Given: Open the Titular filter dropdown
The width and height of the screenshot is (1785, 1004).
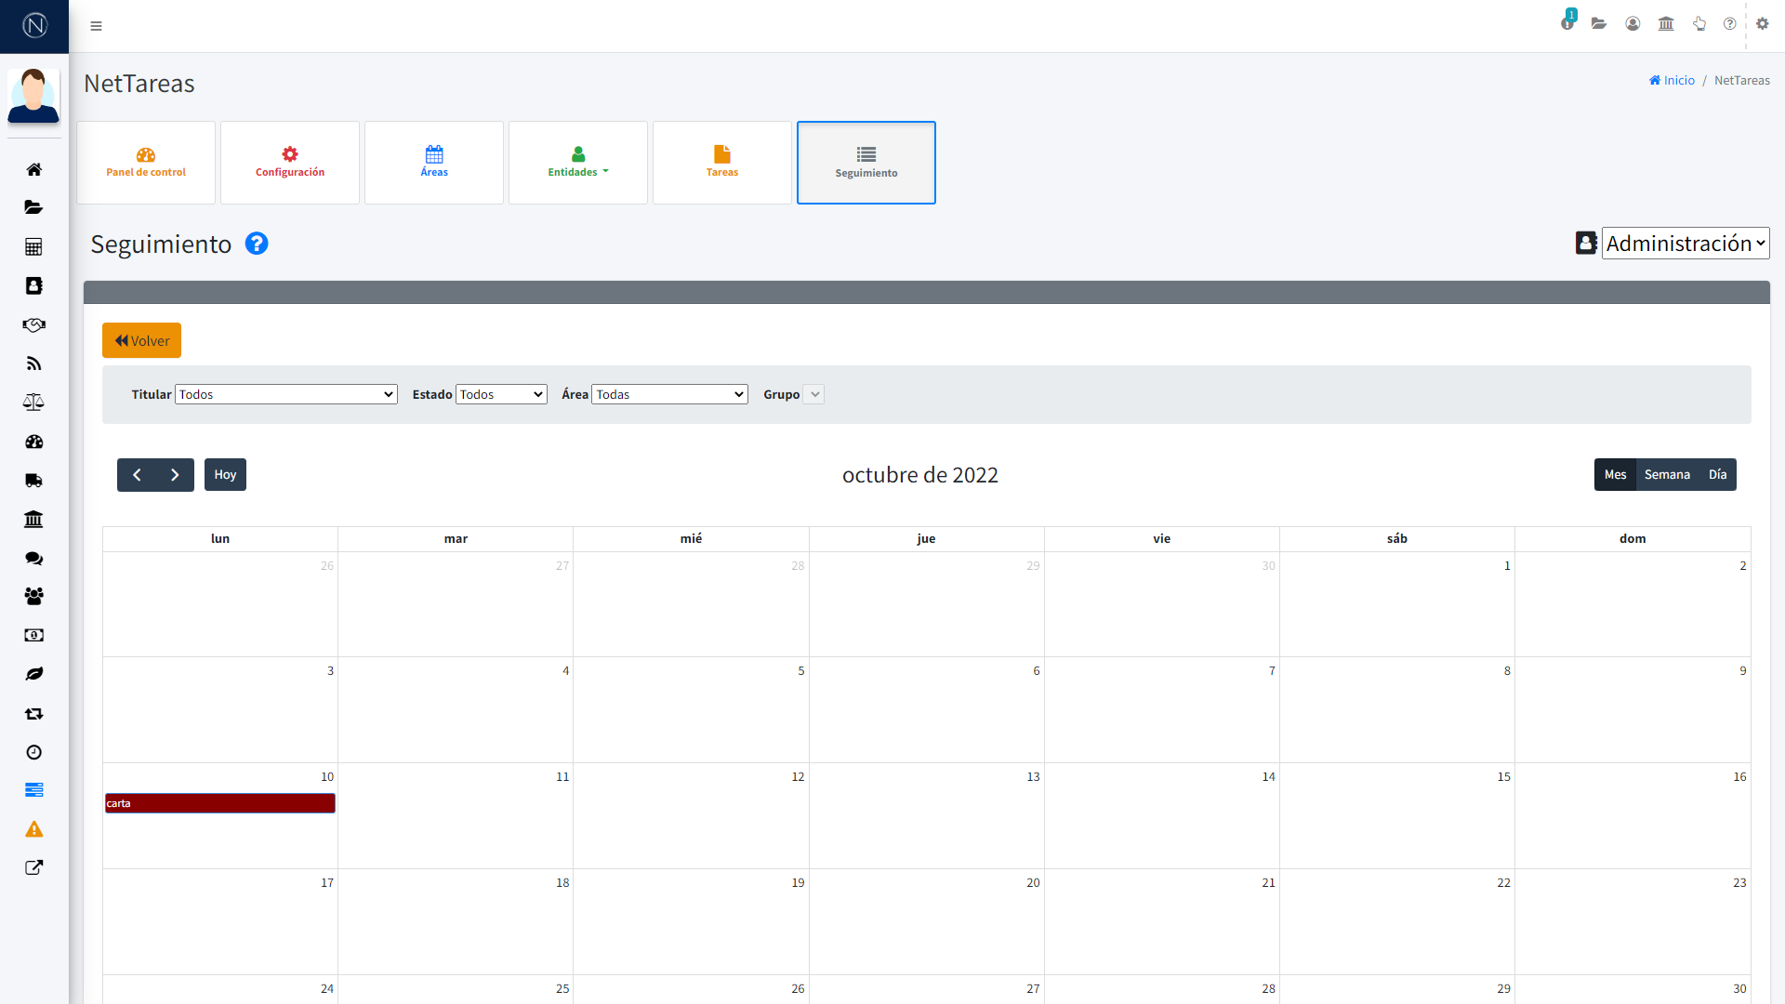Looking at the screenshot, I should pyautogui.click(x=285, y=393).
